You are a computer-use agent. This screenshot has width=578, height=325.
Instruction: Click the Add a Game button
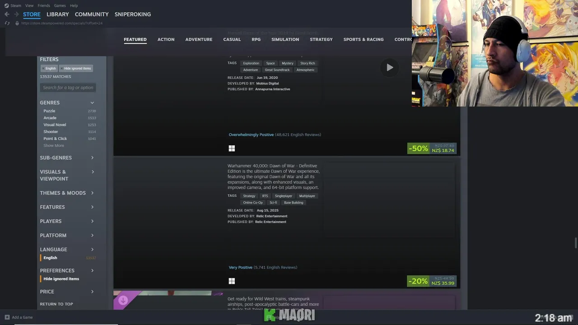[19, 317]
